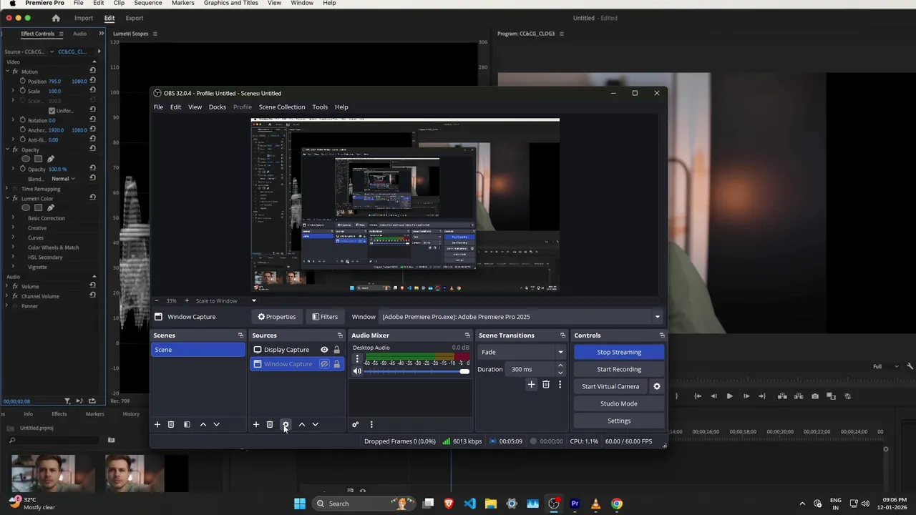This screenshot has height=515, width=916.
Task: Open Fade transition dropdown
Action: point(522,352)
